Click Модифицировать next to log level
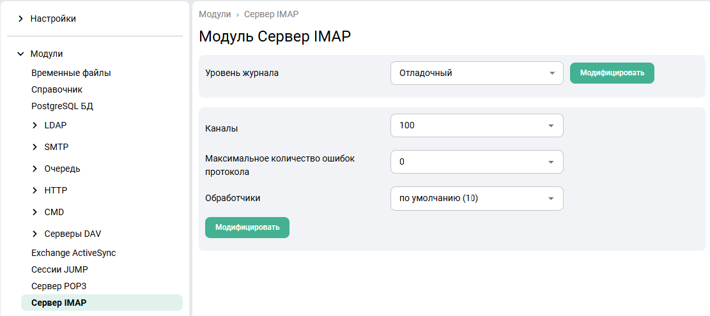The height and width of the screenshot is (316, 710). (612, 73)
